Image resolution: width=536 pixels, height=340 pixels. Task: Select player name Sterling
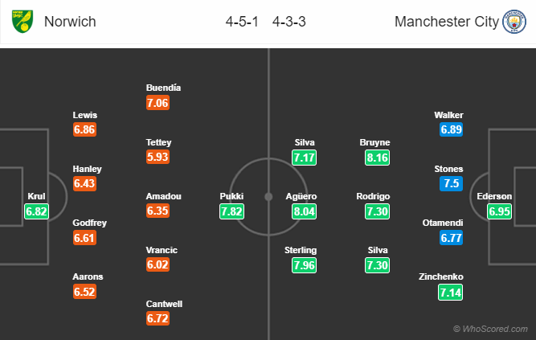tap(301, 251)
